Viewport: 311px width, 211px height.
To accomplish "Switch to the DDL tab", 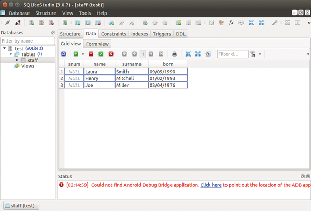I will coord(181,34).
